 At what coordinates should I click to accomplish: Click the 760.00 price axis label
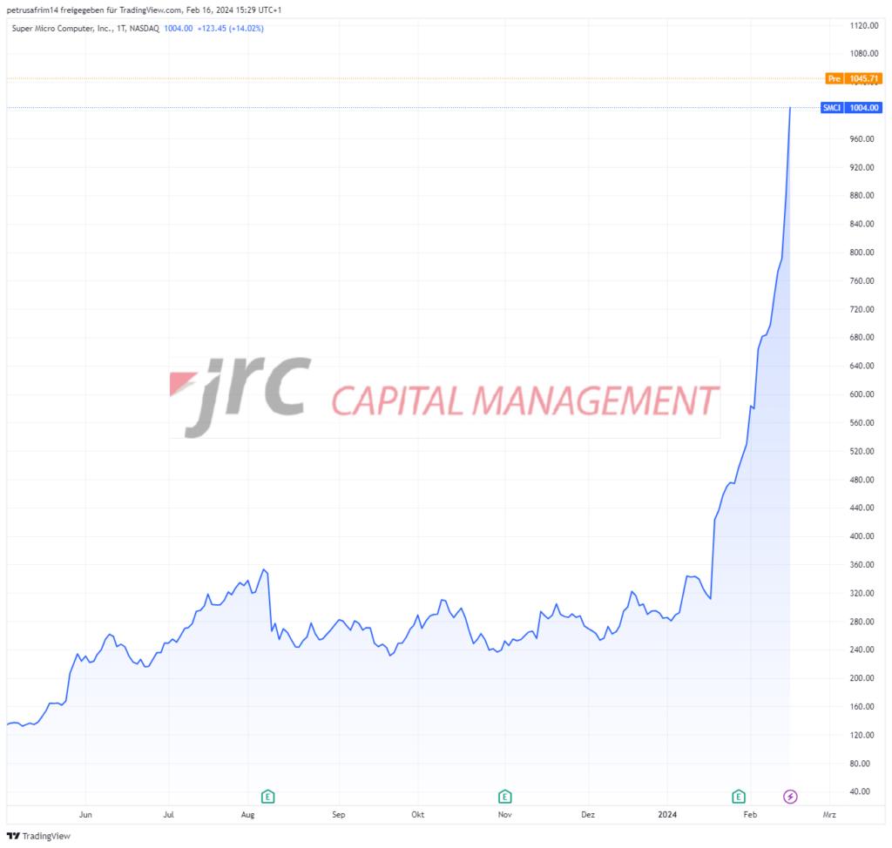862,280
